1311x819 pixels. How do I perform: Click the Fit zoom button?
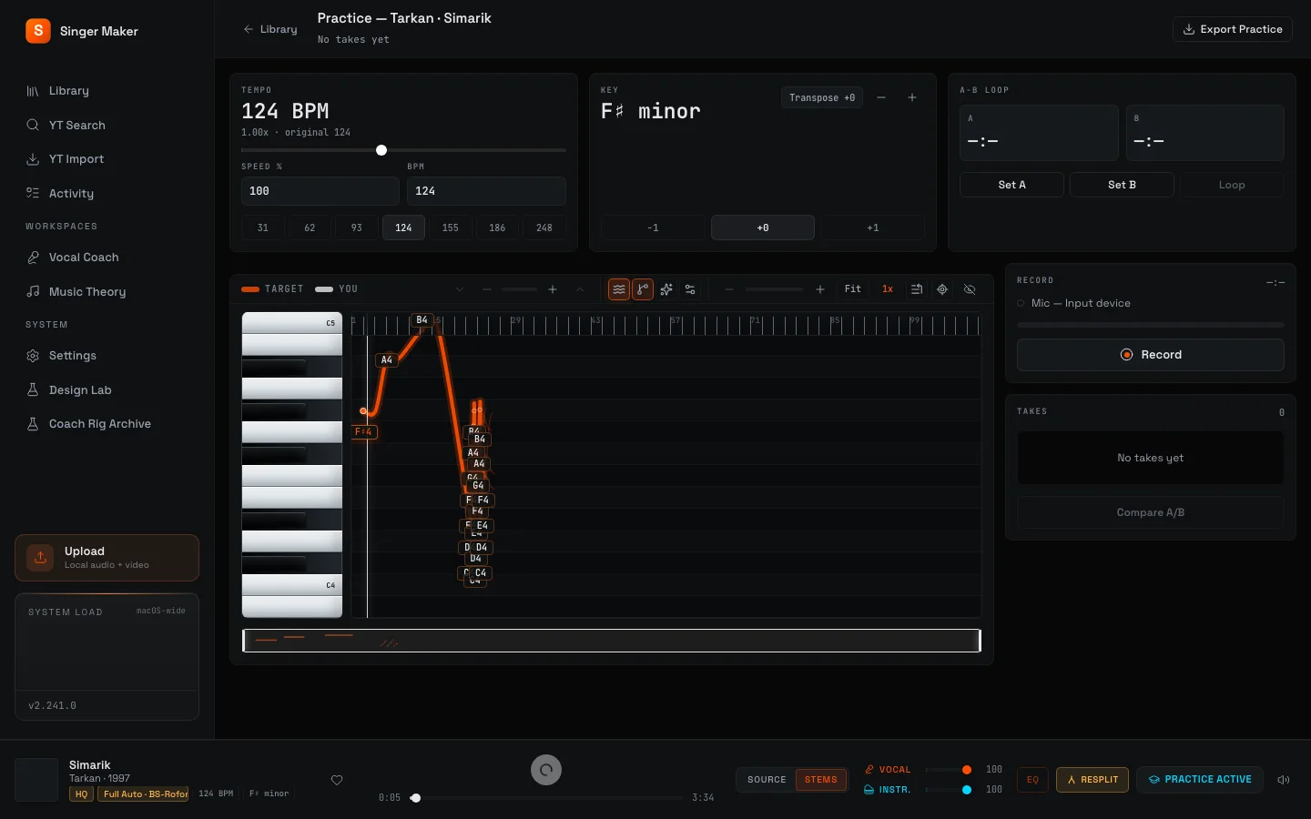pos(853,289)
